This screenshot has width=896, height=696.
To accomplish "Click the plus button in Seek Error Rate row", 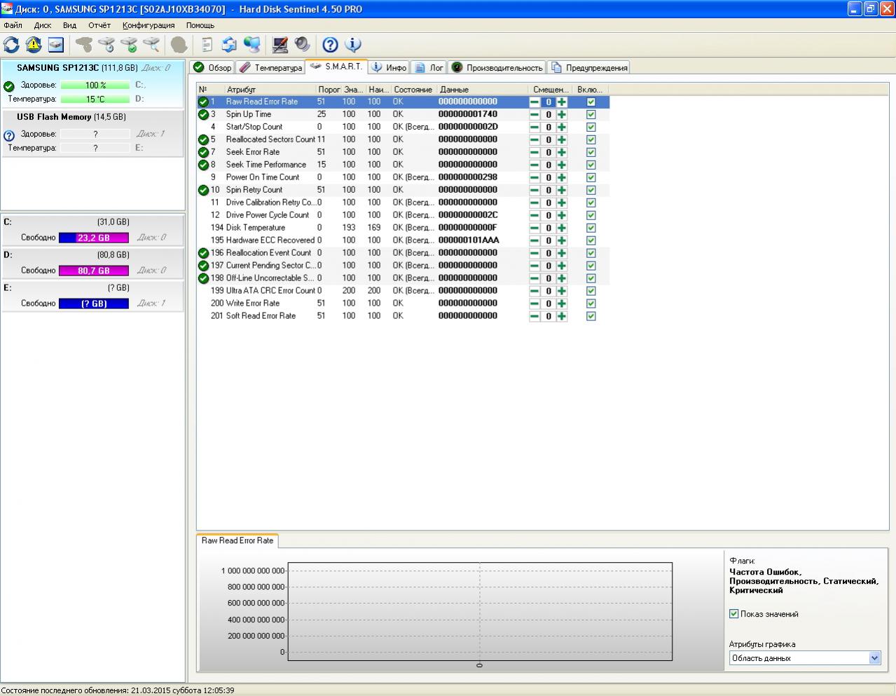I will (562, 152).
